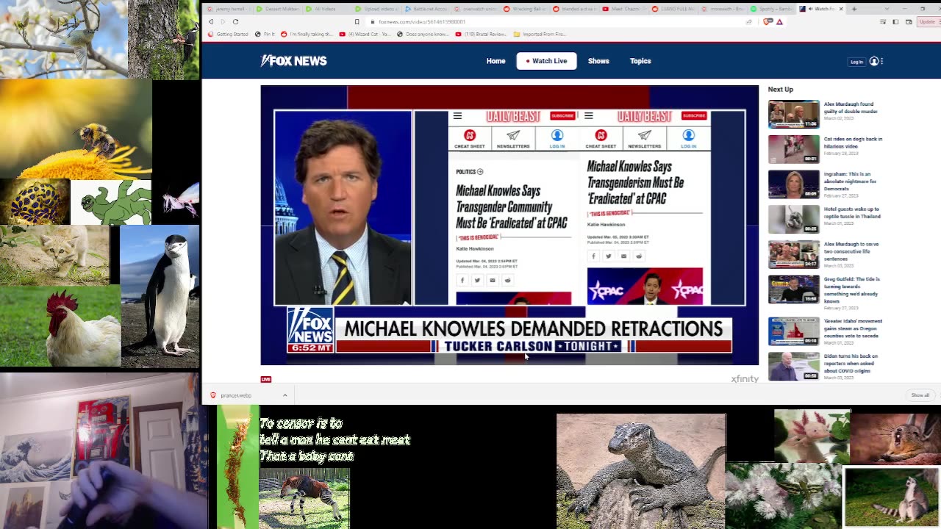Click the Brave rewards triangle icon

coord(779,22)
